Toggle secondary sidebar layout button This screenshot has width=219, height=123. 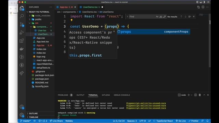[x=204, y=2]
